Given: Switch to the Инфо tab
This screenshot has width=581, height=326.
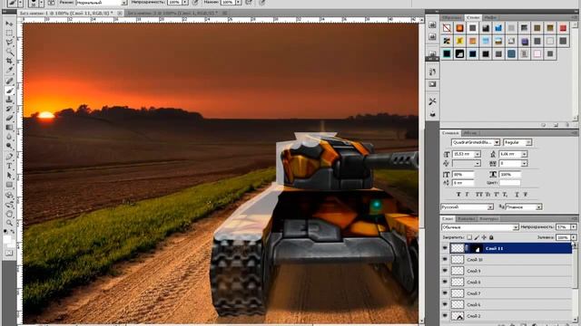Looking at the screenshot, I should click(x=490, y=17).
